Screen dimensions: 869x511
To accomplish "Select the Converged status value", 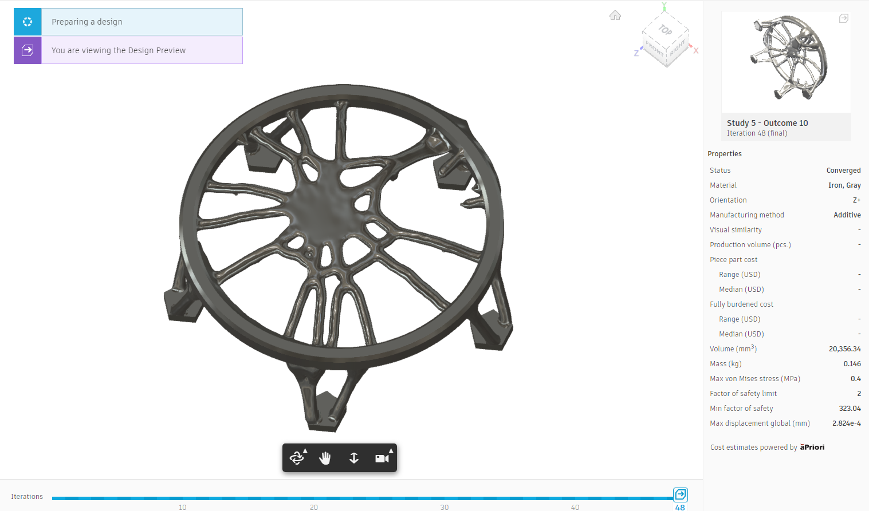I will coord(843,171).
